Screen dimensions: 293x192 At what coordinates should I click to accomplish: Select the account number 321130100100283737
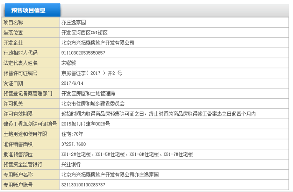pos(83,185)
